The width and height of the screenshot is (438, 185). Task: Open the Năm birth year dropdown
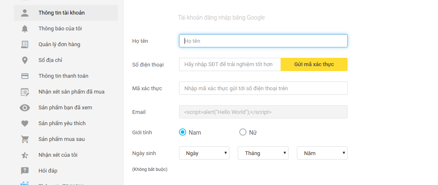point(322,153)
